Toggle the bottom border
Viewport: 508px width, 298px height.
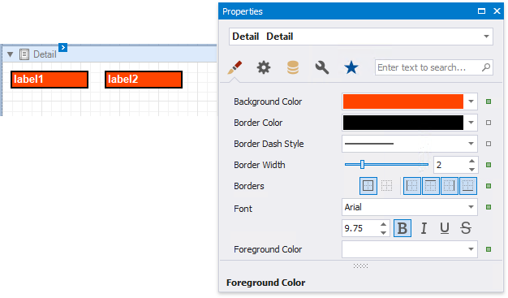(x=467, y=186)
